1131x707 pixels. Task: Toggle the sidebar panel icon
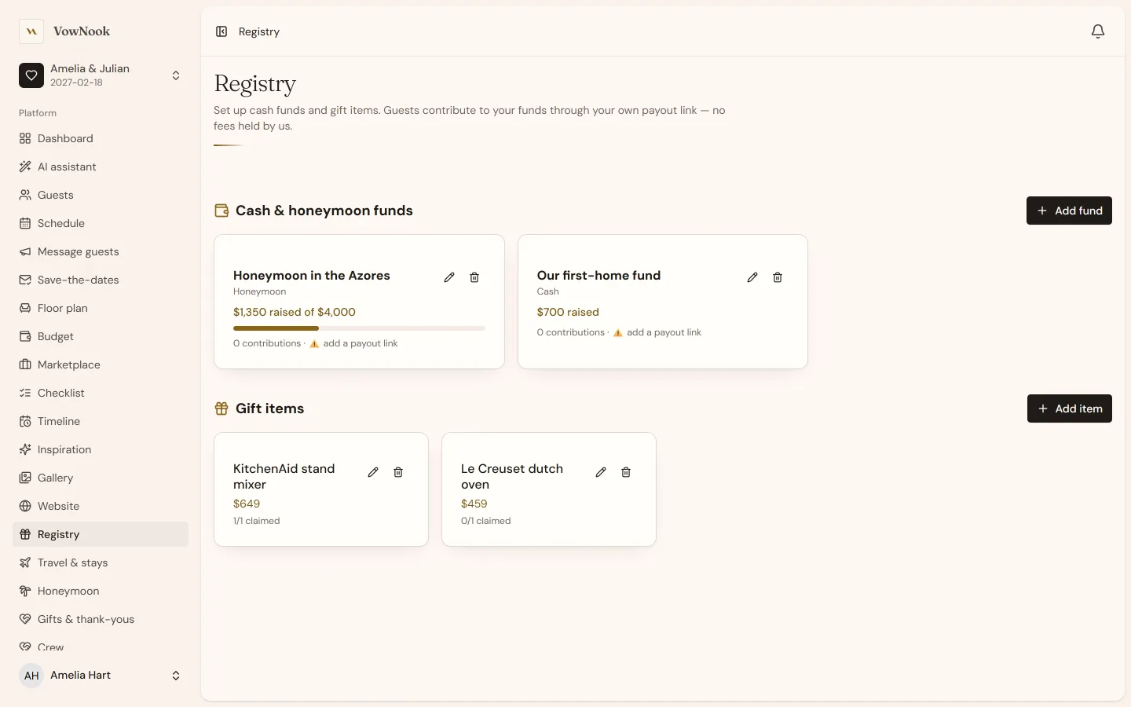221,31
